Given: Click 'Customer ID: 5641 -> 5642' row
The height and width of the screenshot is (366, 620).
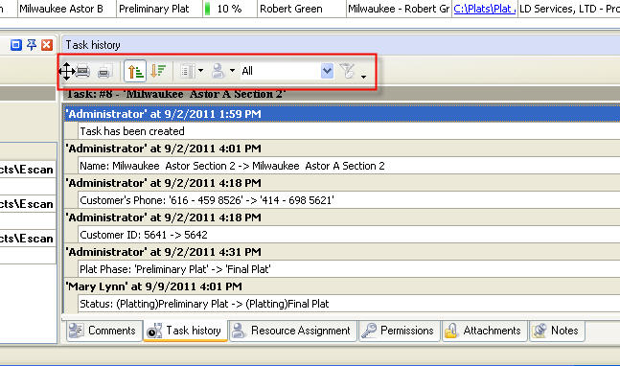Looking at the screenshot, I should 349,235.
